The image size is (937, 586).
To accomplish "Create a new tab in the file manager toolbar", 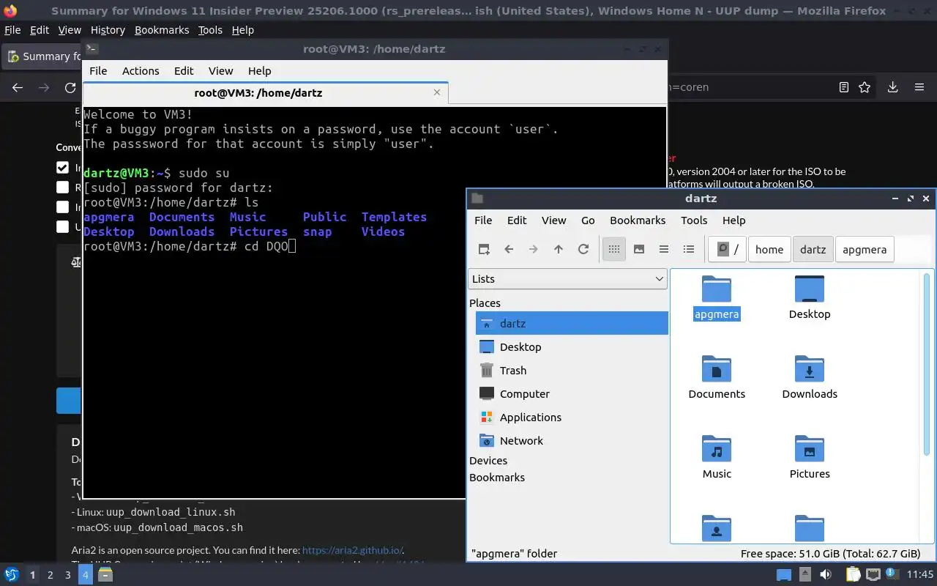I will pyautogui.click(x=484, y=249).
